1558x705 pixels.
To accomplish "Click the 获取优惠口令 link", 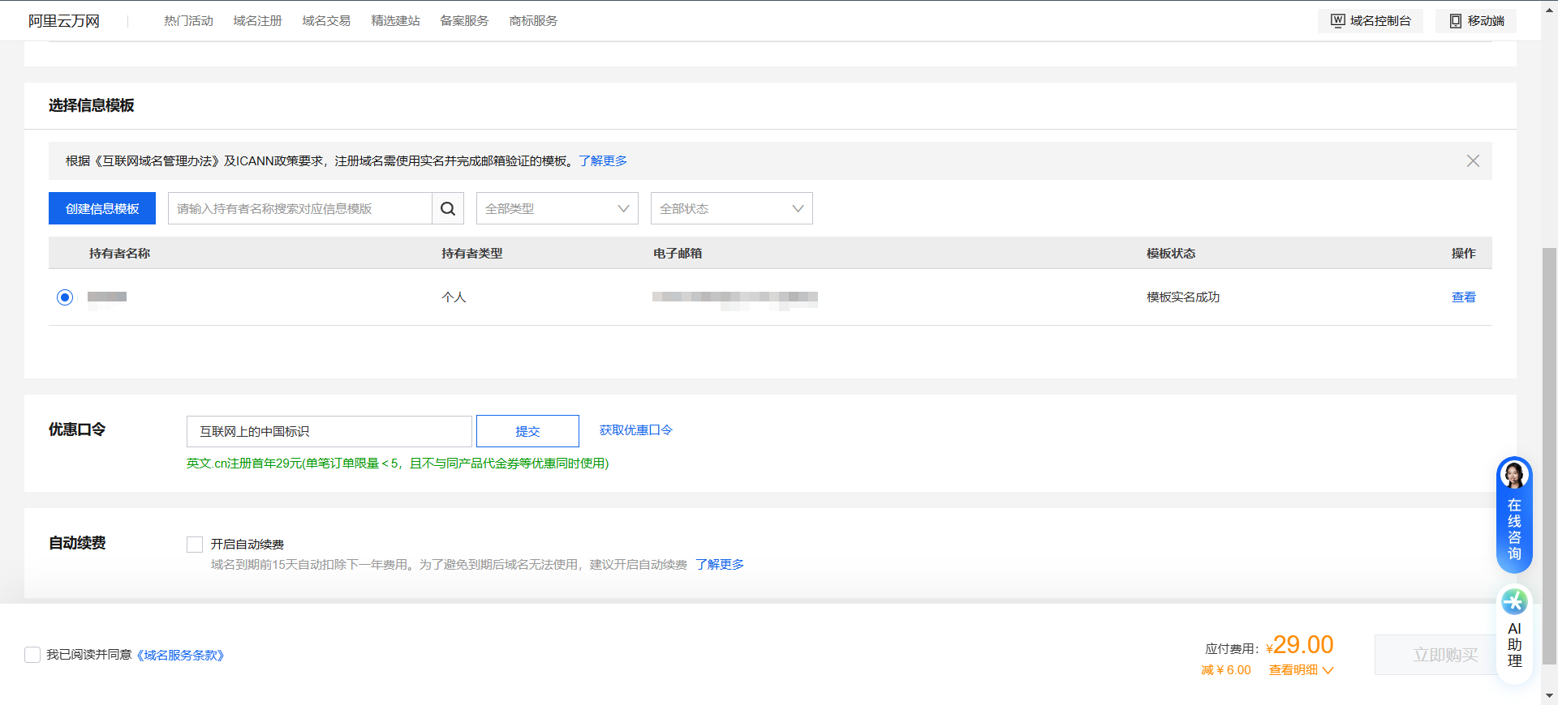I will click(x=635, y=430).
